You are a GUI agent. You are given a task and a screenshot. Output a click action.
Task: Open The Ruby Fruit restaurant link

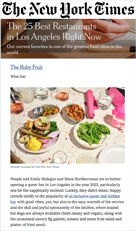coord(27,67)
